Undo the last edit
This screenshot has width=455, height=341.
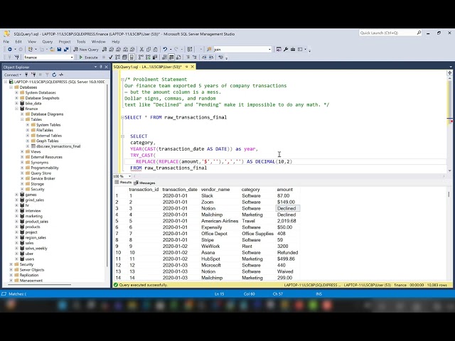click(165, 49)
